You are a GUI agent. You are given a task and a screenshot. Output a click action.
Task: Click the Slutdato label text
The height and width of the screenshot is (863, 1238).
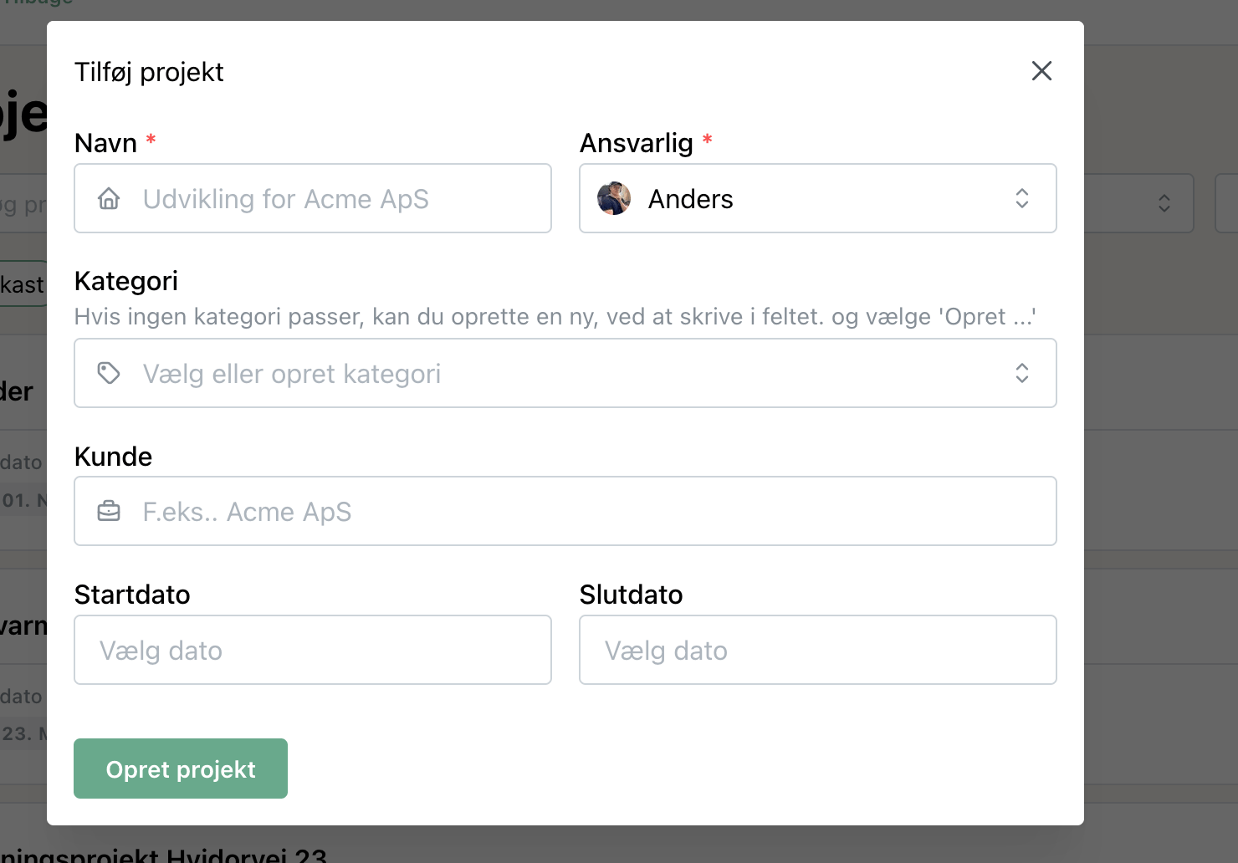[x=632, y=595]
